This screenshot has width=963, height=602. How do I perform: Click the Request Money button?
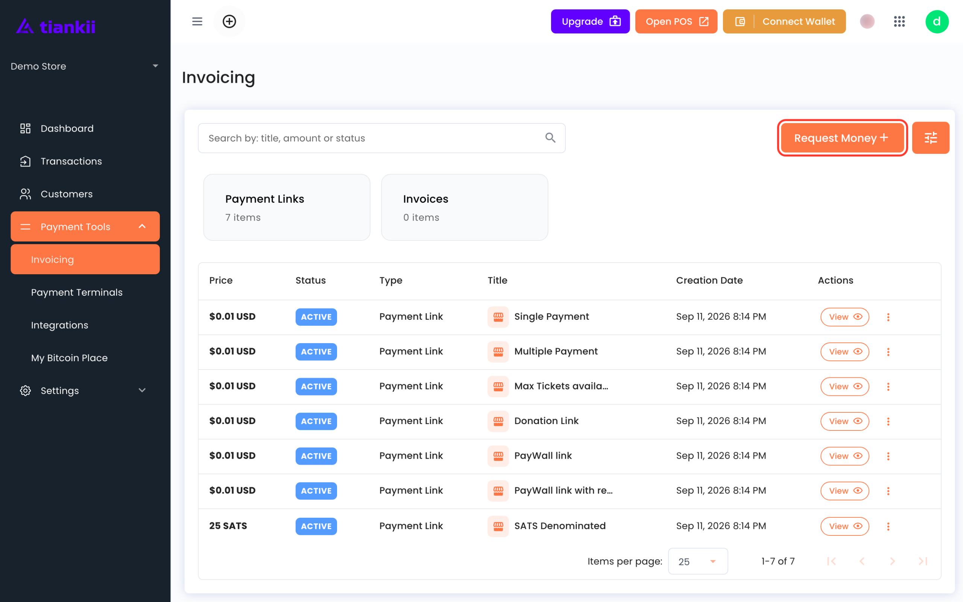(x=842, y=138)
